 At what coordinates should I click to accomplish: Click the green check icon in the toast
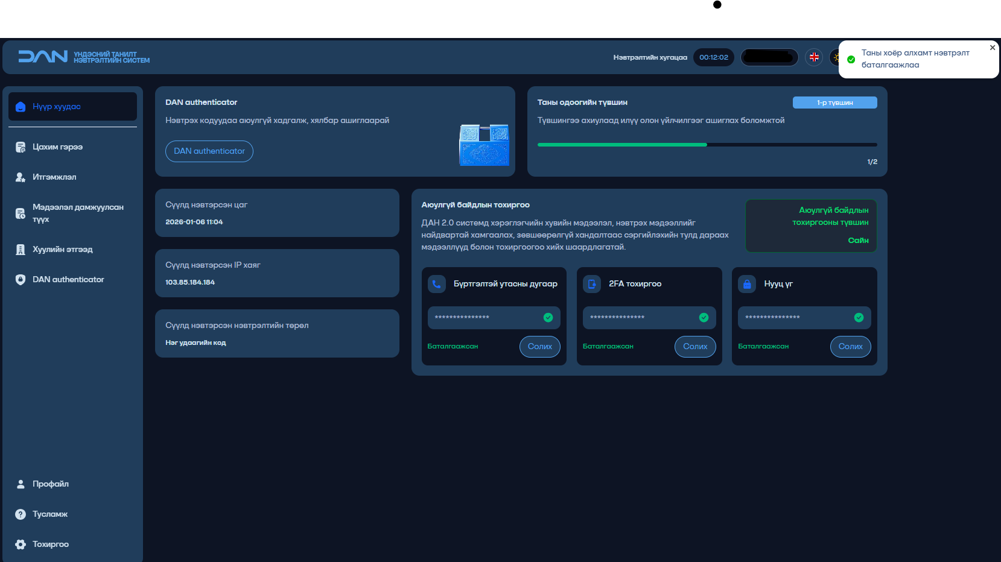(x=851, y=59)
